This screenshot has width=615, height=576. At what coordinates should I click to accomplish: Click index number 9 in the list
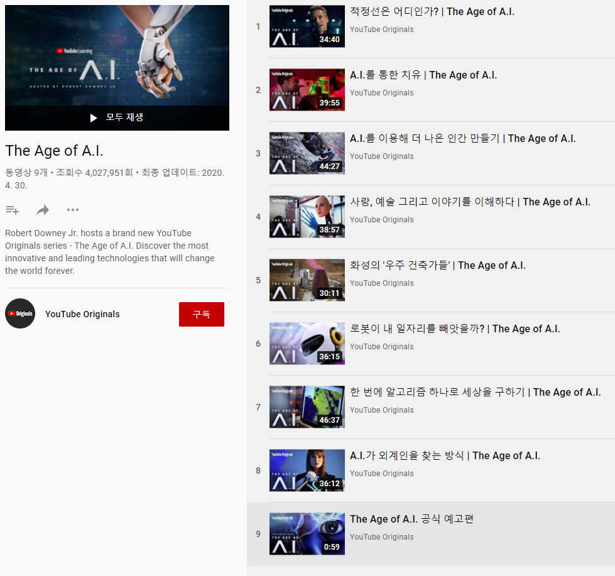[x=258, y=534]
